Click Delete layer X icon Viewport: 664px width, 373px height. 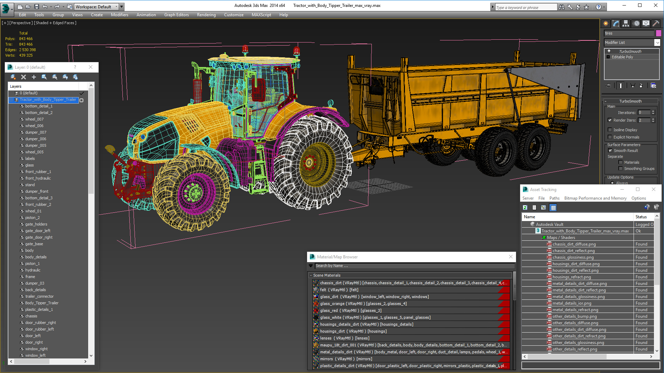(x=24, y=77)
